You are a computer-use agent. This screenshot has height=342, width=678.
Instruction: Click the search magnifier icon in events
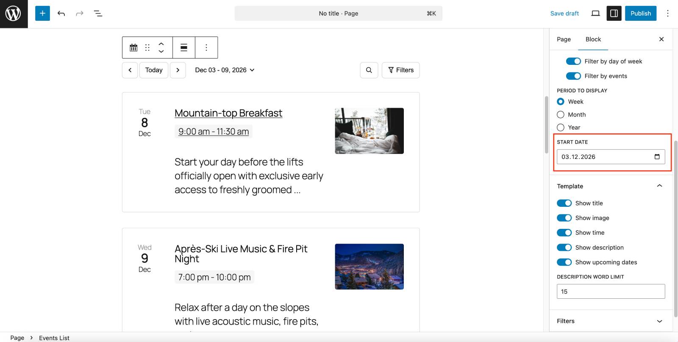[x=369, y=70]
